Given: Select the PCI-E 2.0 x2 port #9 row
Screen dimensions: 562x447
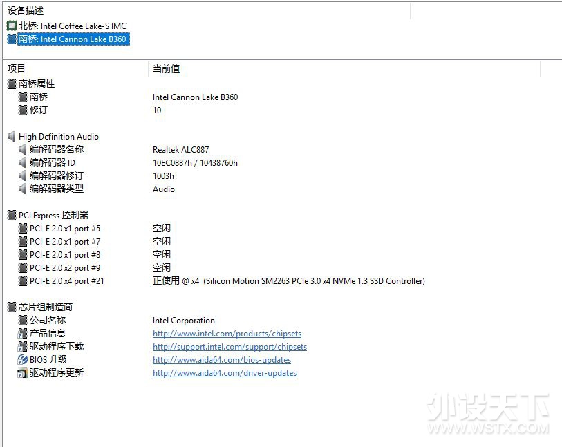Looking at the screenshot, I should click(65, 267).
